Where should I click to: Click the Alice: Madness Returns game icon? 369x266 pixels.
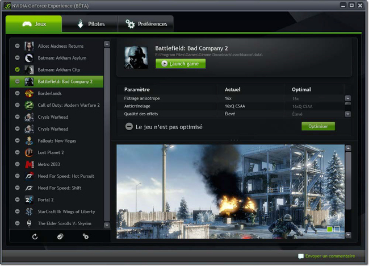(x=29, y=46)
